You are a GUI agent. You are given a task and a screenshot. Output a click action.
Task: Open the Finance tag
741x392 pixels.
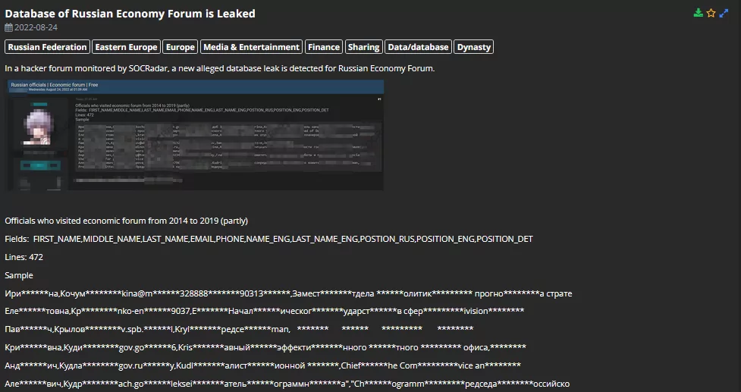[324, 47]
